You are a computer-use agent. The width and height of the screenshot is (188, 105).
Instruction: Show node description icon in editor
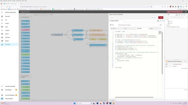pos(161,21)
